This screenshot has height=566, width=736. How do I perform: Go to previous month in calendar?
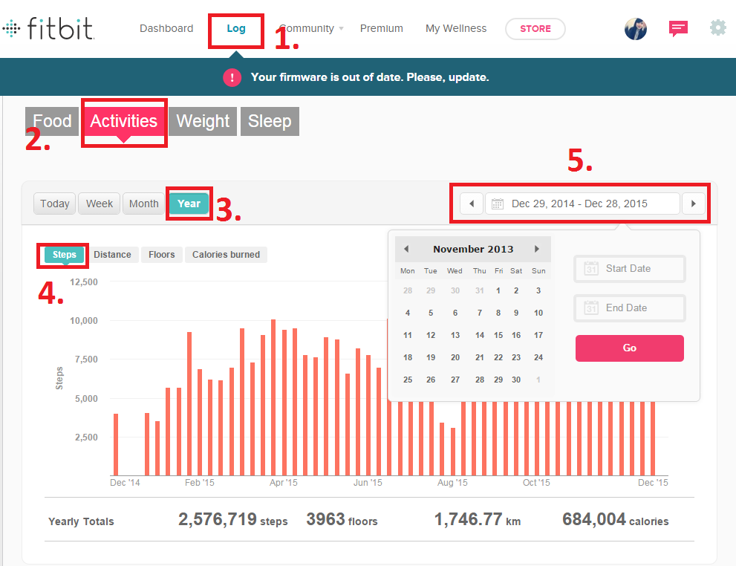(x=406, y=249)
